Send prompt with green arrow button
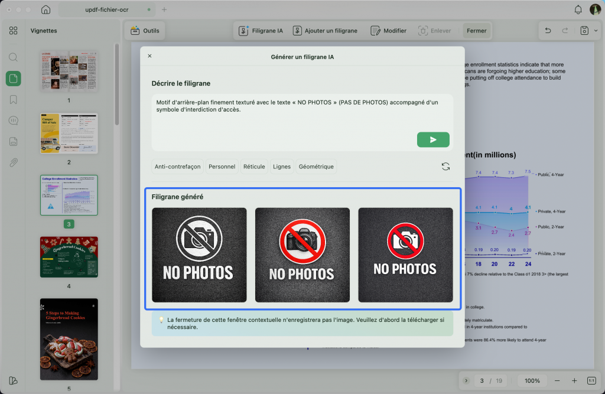This screenshot has height=394, width=605. (x=433, y=139)
